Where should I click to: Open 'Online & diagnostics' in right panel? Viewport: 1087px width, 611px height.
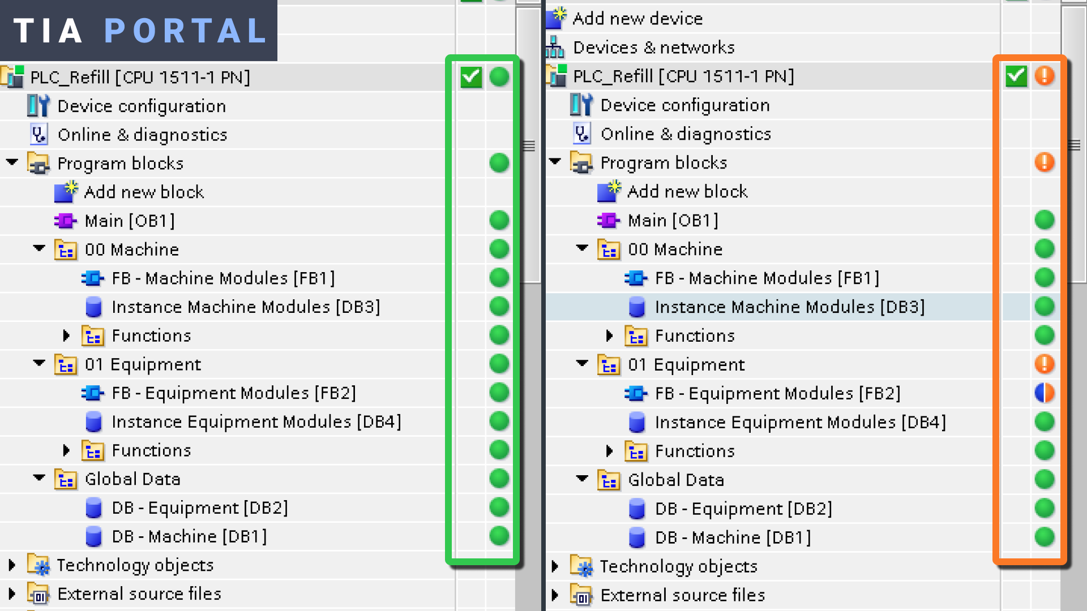click(686, 134)
